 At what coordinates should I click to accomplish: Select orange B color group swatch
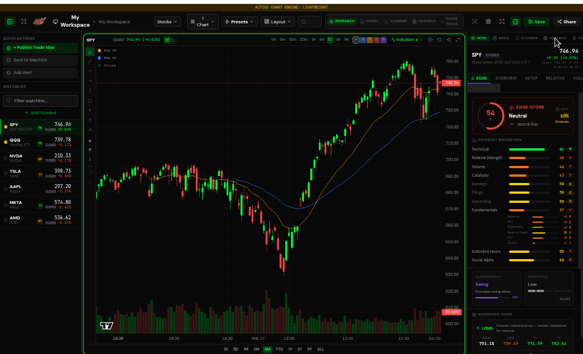(x=369, y=40)
